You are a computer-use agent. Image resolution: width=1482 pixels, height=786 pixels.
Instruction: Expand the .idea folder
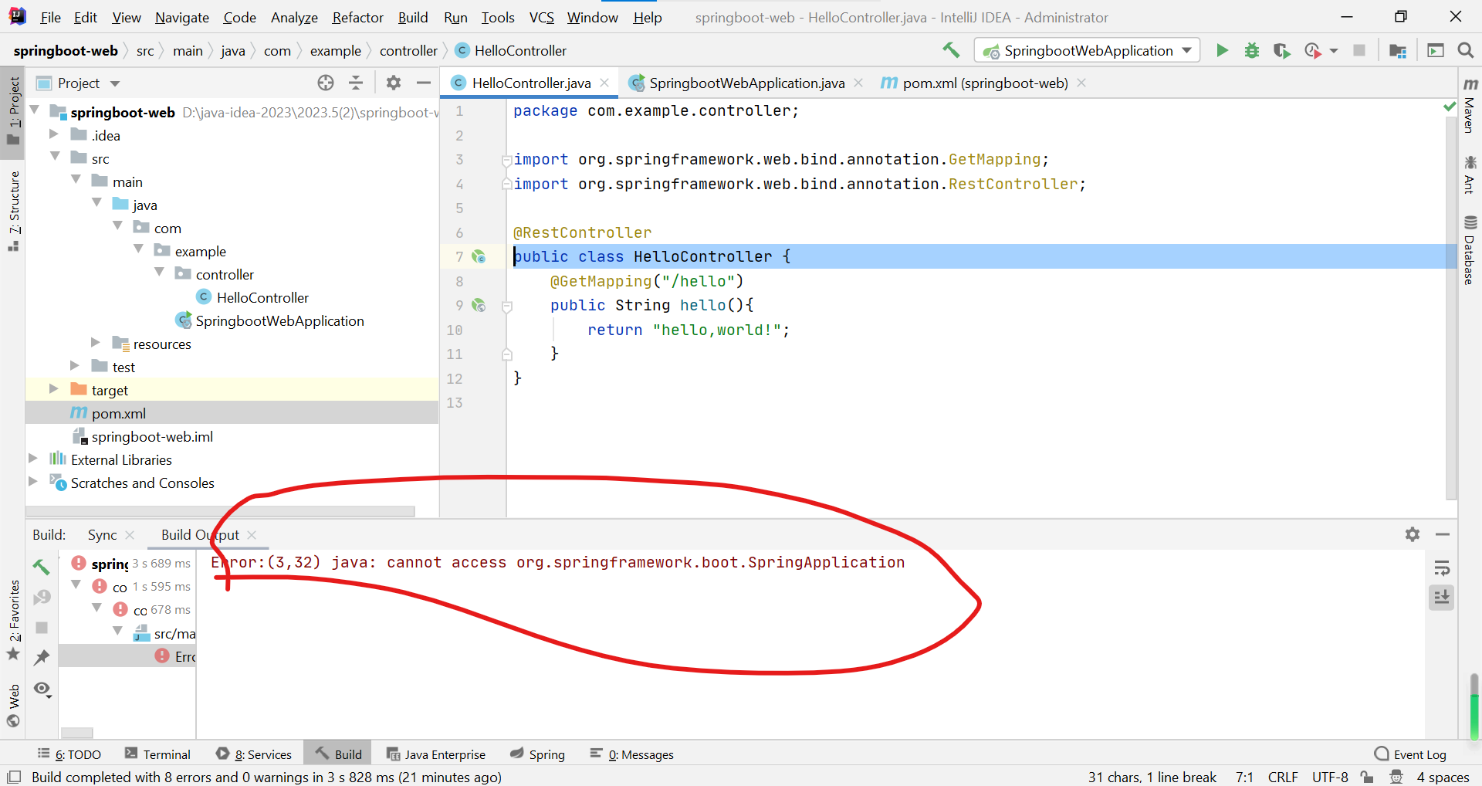54,134
